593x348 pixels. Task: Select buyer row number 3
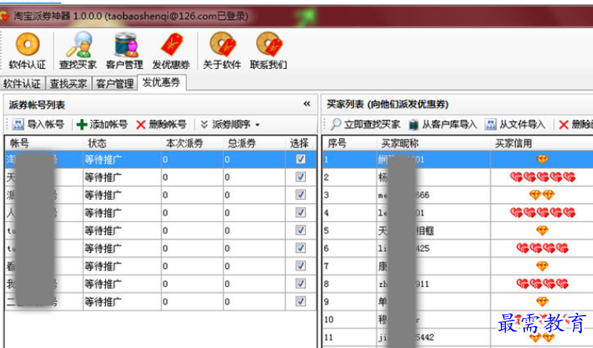[457, 194]
